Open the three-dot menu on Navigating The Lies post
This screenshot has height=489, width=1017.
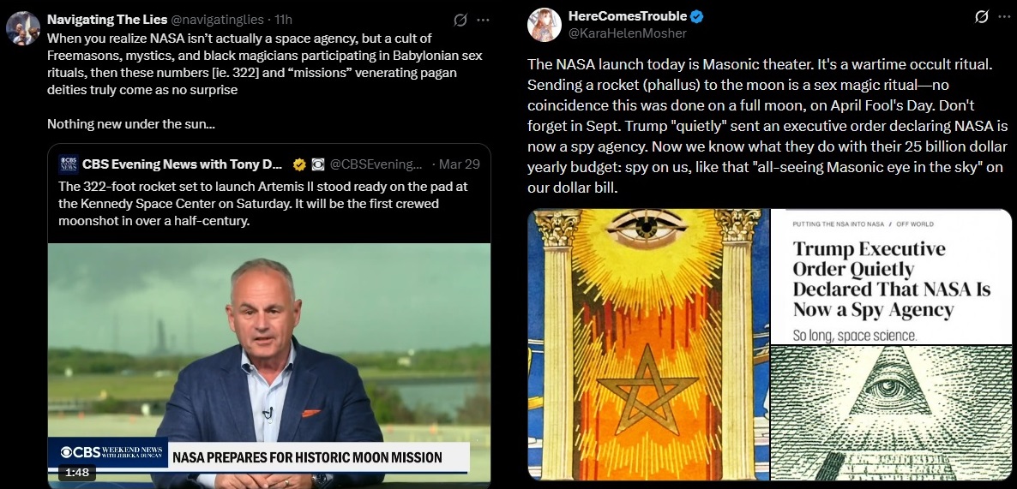pos(484,20)
